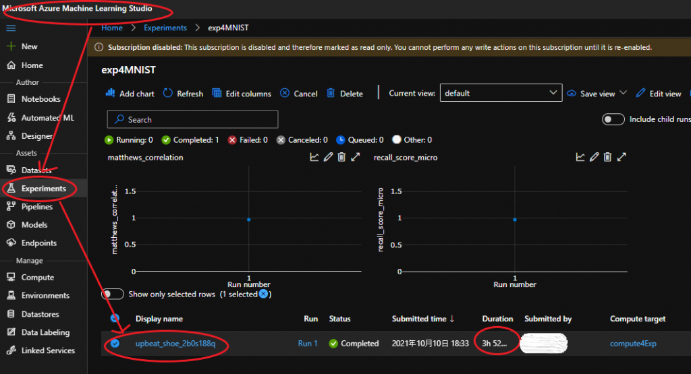Image resolution: width=691 pixels, height=374 pixels.
Task: Click the Datastores database icon
Action: coord(11,314)
